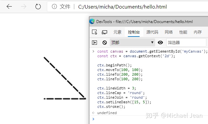Click the ctx.lineJoin = 'round' line
The width and height of the screenshot is (208, 124).
point(122,97)
